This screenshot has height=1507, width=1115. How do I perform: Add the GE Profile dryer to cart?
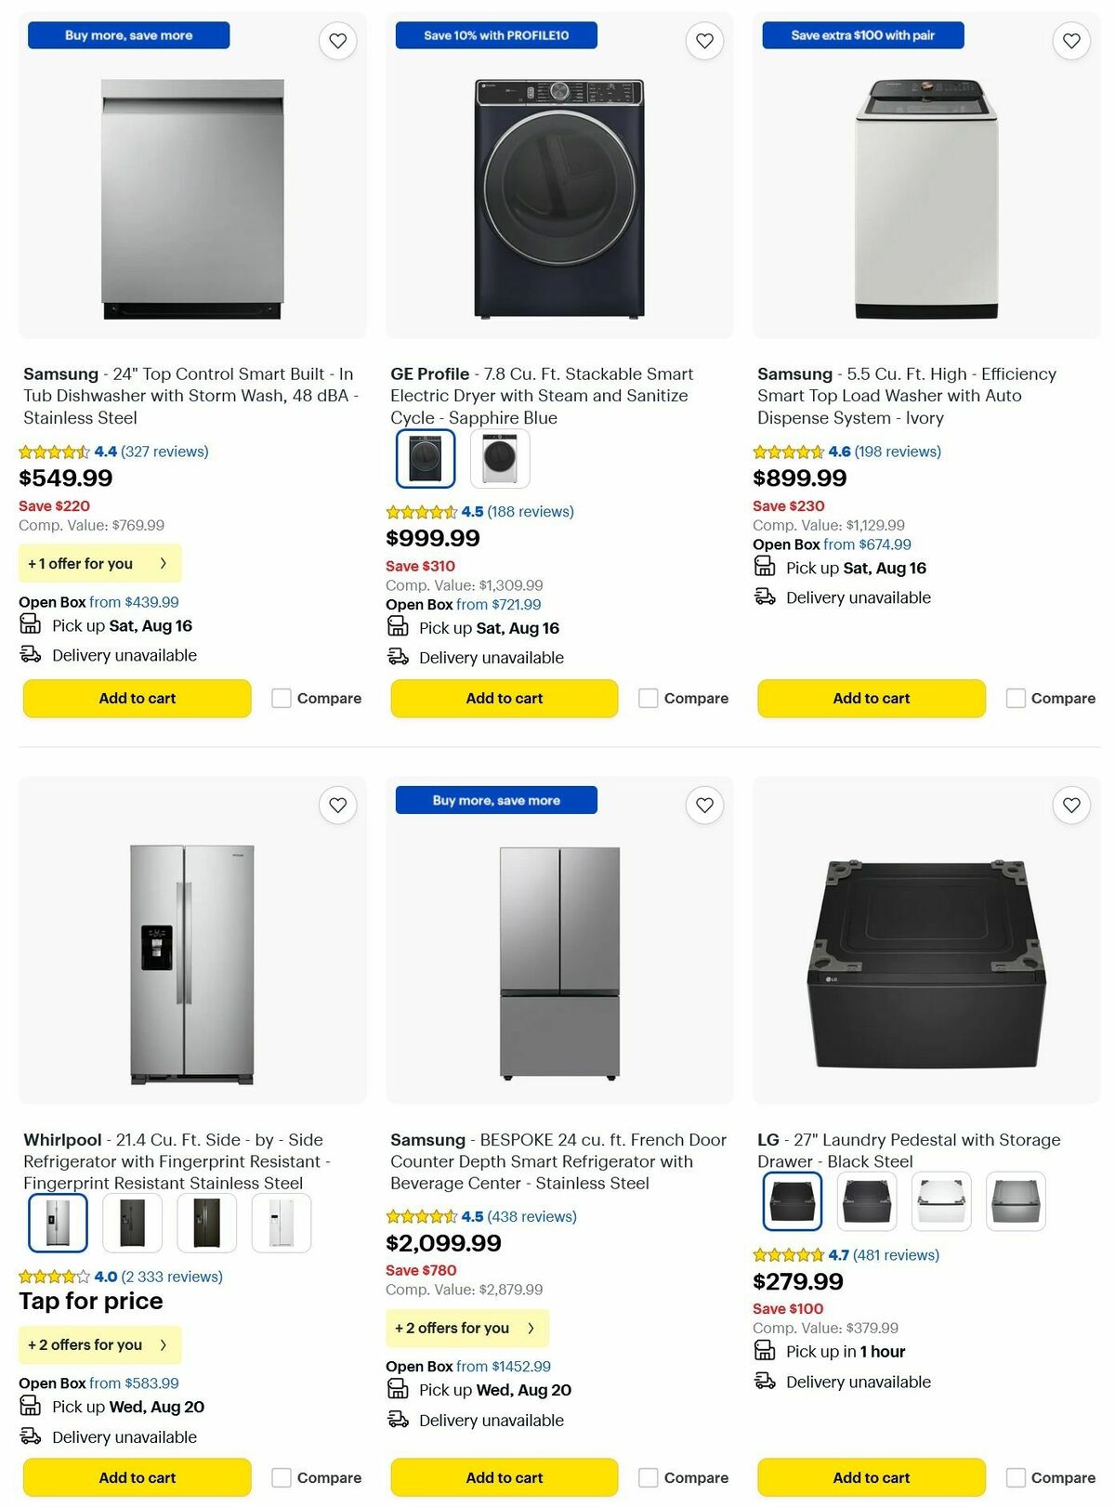[504, 698]
